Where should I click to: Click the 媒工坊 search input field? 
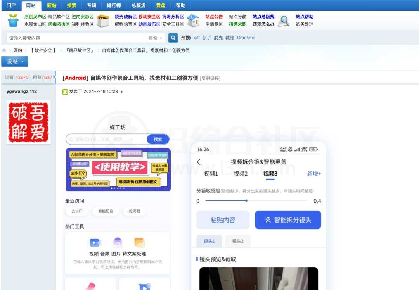[x=106, y=139]
